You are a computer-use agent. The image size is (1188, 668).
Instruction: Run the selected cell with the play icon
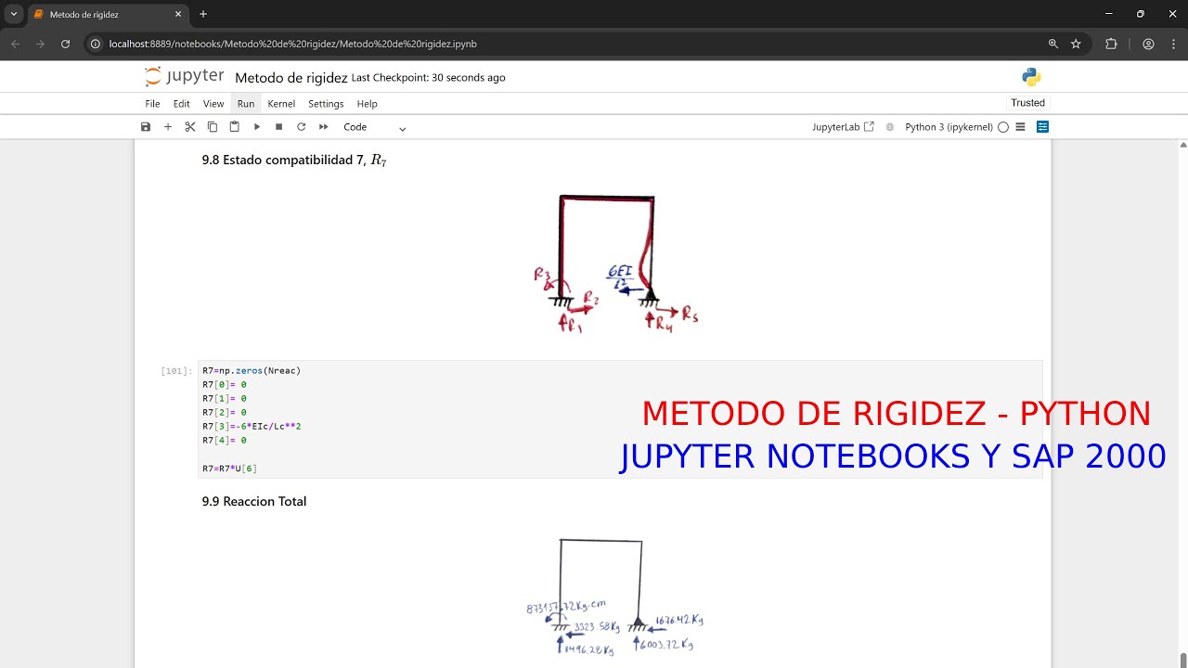[257, 127]
